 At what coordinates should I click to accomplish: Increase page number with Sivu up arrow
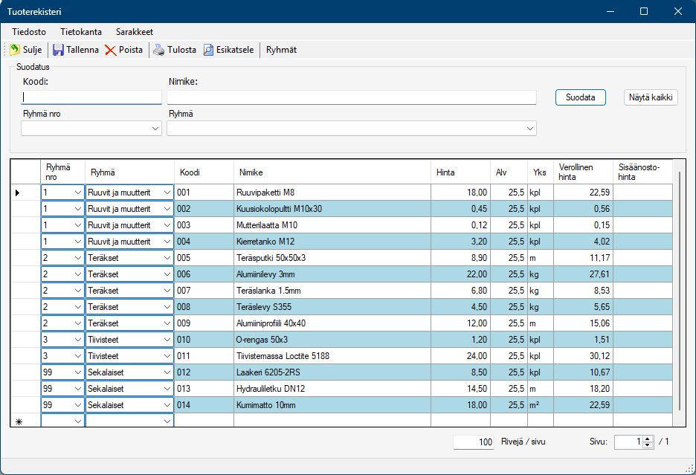coord(648,439)
